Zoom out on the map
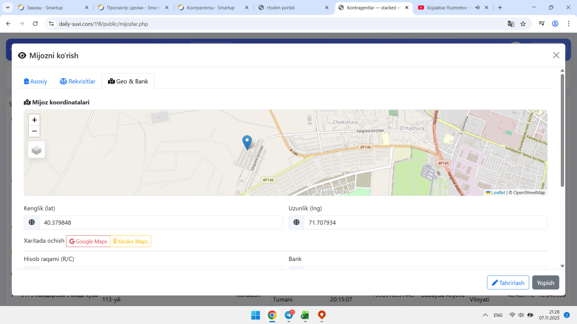The height and width of the screenshot is (324, 577). pos(34,131)
